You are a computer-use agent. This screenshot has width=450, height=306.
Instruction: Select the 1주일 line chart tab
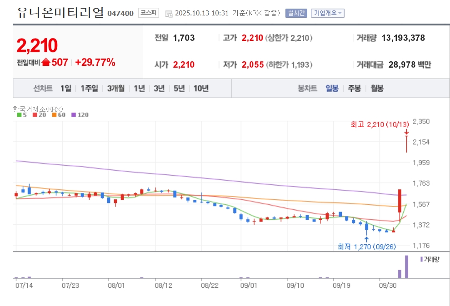click(89, 88)
